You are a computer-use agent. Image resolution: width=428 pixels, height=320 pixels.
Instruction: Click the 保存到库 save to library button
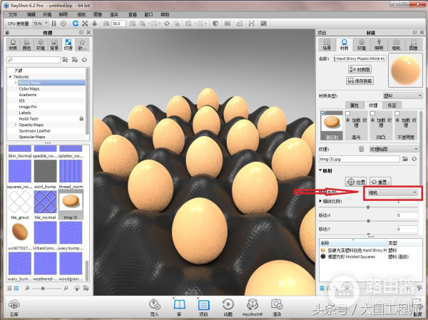pos(360,81)
